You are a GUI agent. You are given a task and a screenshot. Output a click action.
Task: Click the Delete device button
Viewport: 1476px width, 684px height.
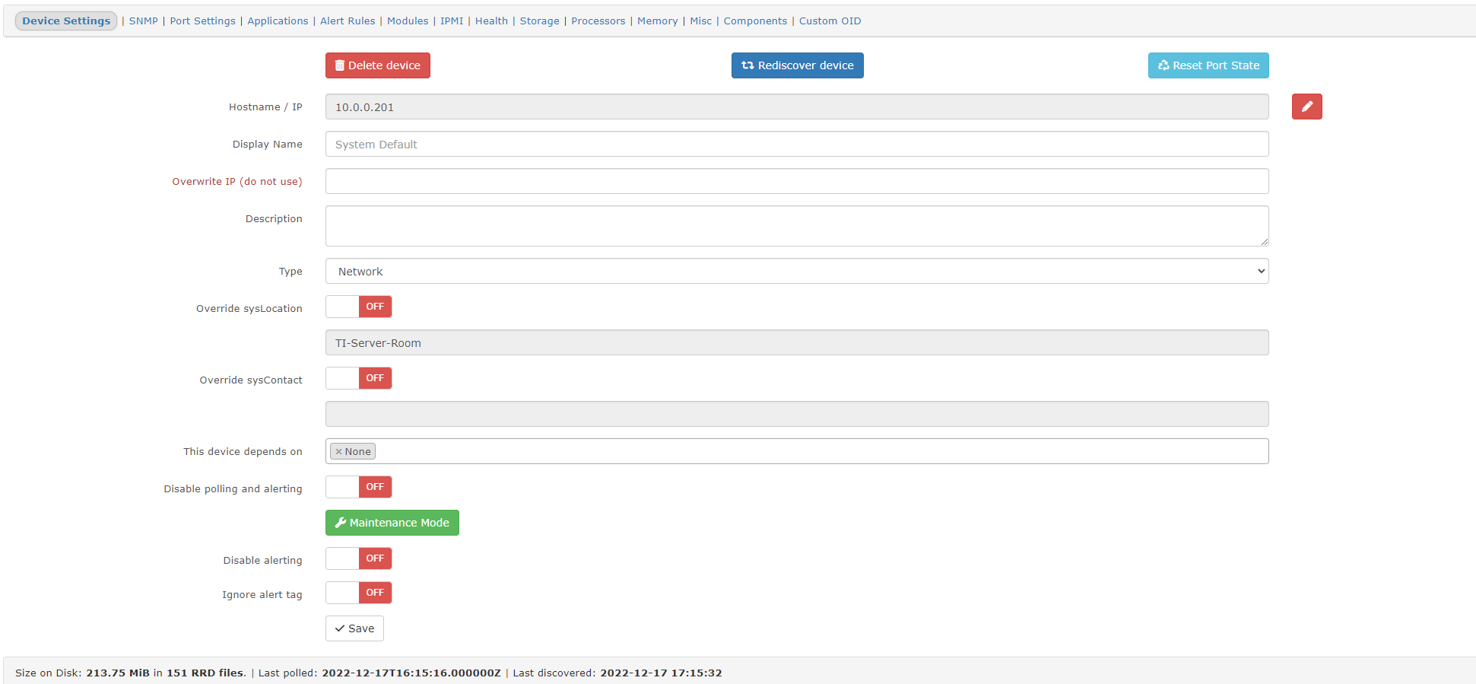(378, 65)
